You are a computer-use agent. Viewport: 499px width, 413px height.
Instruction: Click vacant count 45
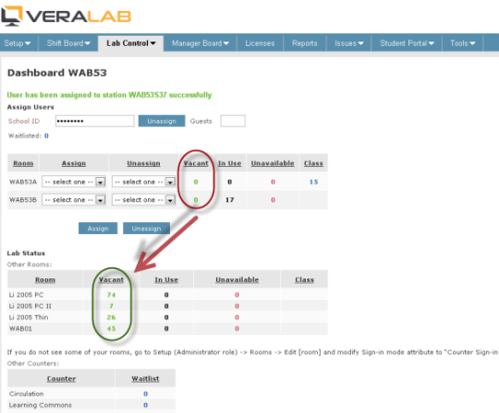(x=111, y=328)
